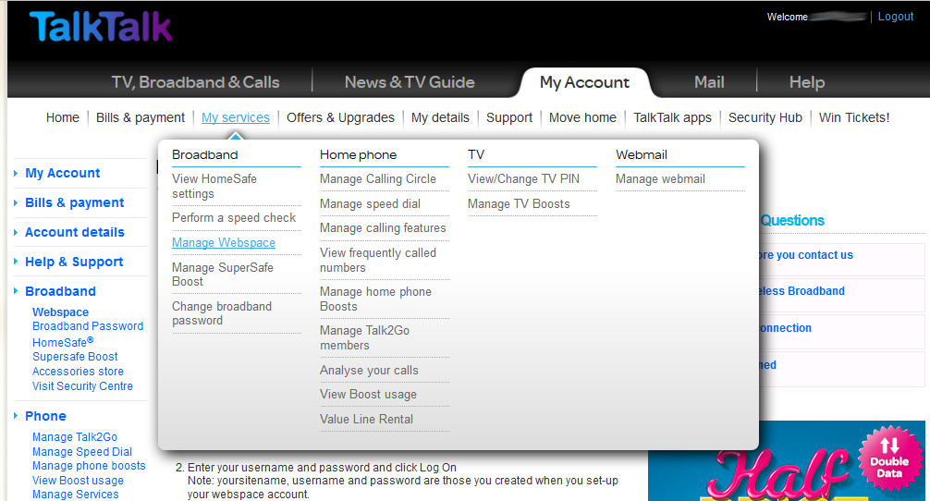This screenshot has width=930, height=501.
Task: Click the Double Data badge on banner
Action: click(x=889, y=458)
